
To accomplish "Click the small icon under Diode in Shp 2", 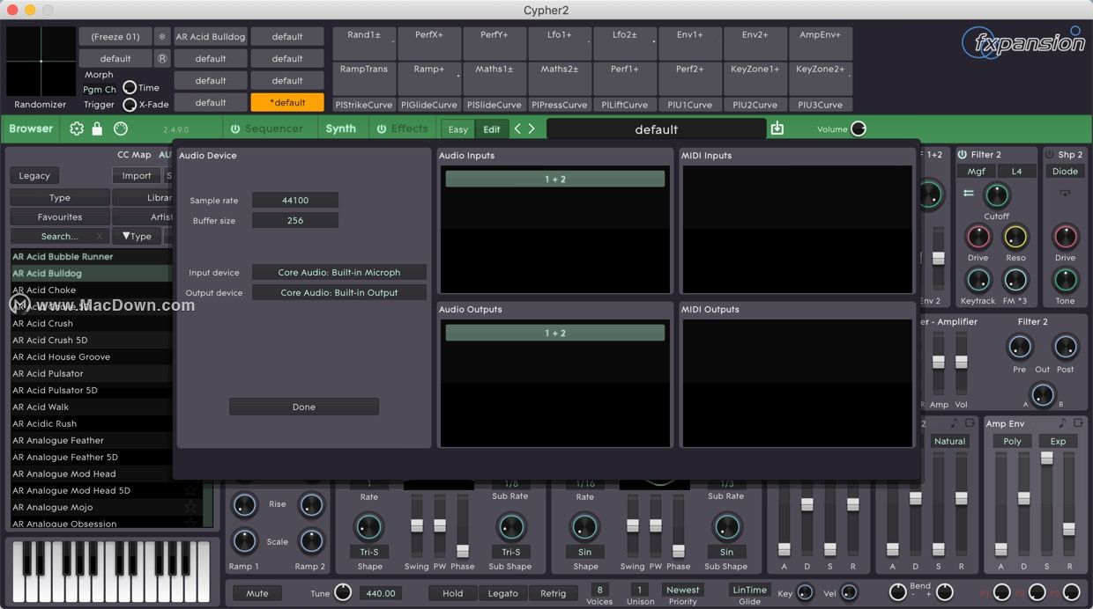I will 1065,193.
